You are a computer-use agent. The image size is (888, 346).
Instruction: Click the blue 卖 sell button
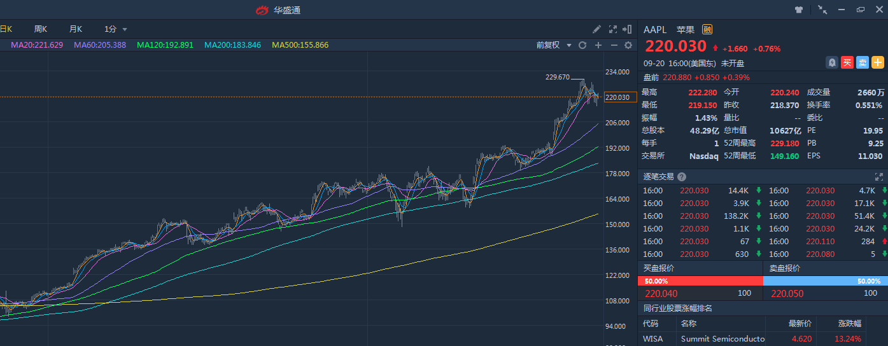tap(862, 62)
